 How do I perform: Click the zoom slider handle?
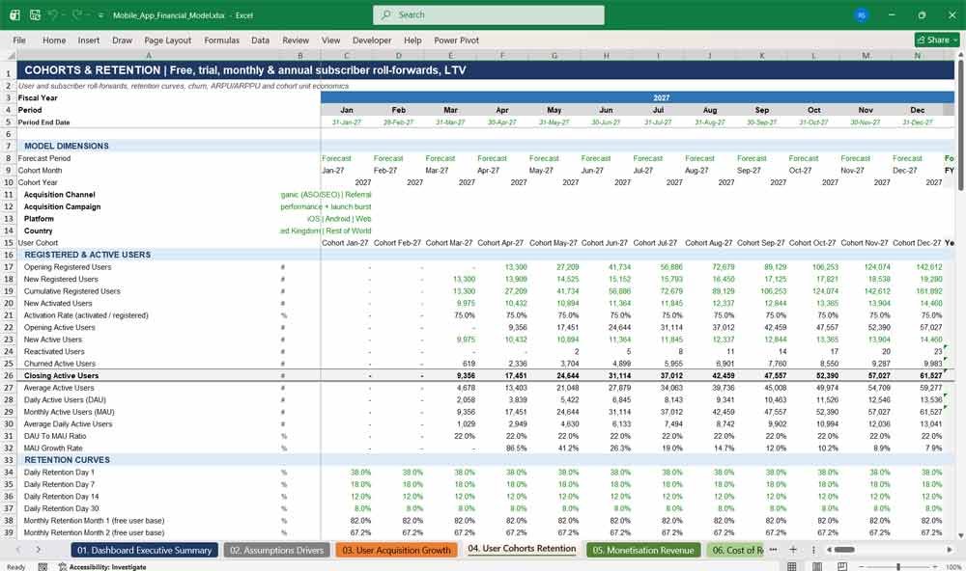[898, 566]
